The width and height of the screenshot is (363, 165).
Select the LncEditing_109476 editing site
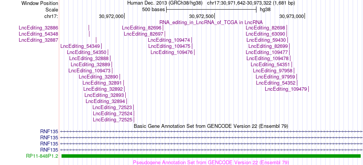coord(172,52)
